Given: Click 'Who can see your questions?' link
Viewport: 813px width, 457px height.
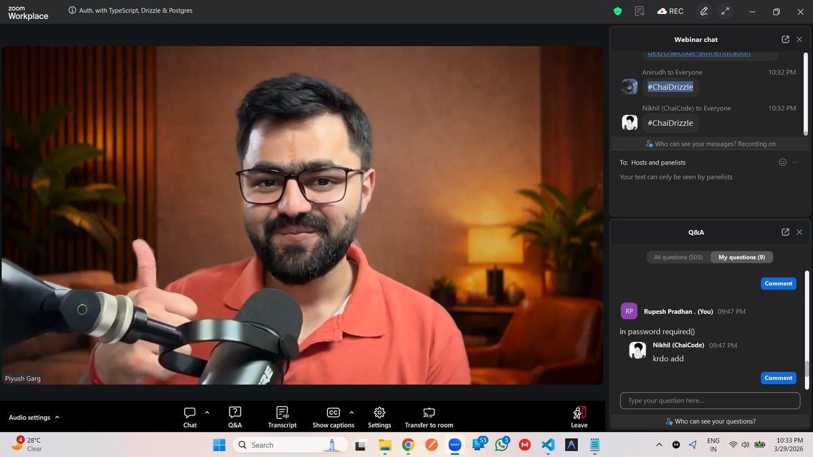Looking at the screenshot, I should click(x=710, y=421).
